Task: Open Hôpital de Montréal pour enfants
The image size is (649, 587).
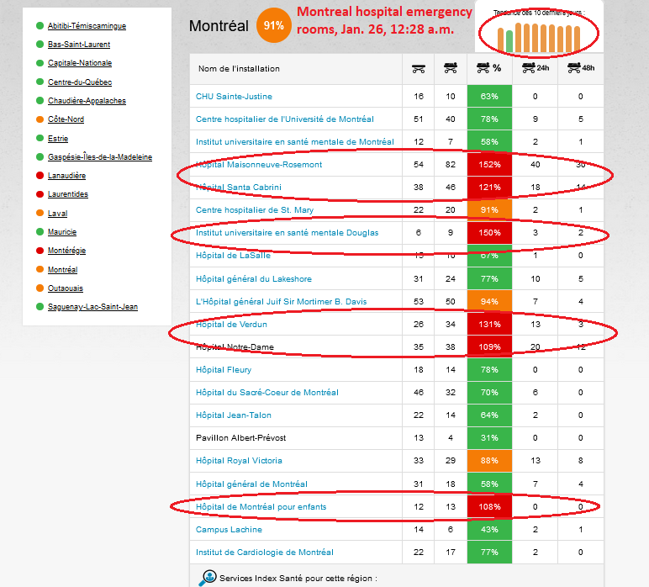Action: 261,507
